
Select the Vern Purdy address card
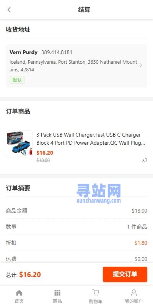pyautogui.click(x=76, y=66)
